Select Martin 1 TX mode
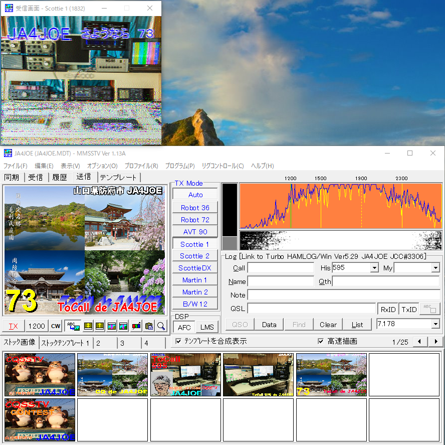Screen dimensions: 445x445 pyautogui.click(x=194, y=280)
